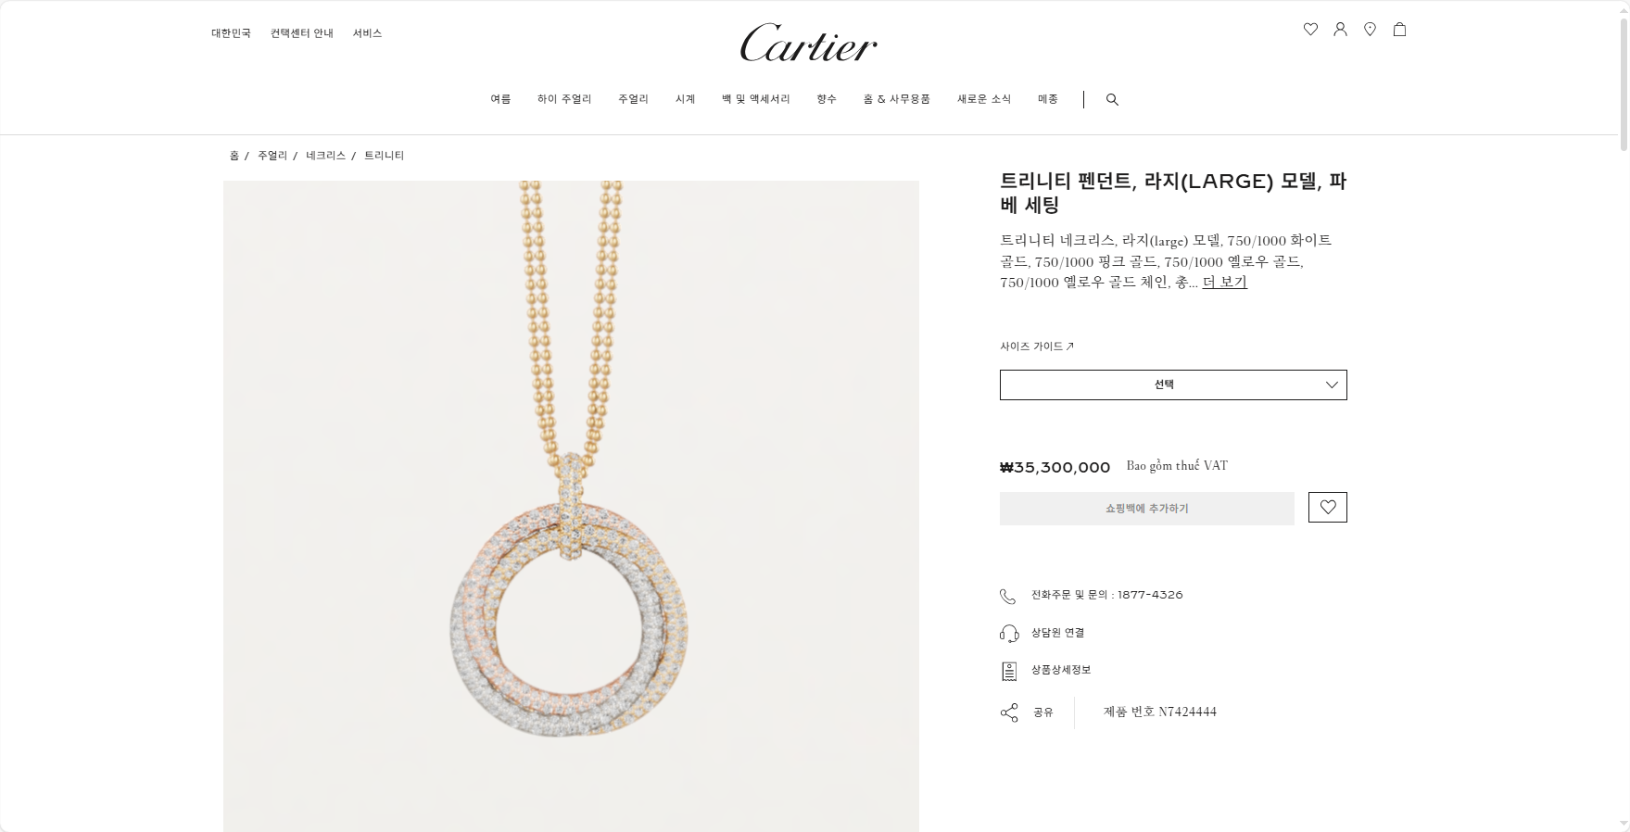Open the 선택 size dropdown
Screen dimensions: 1630x832
1173,384
